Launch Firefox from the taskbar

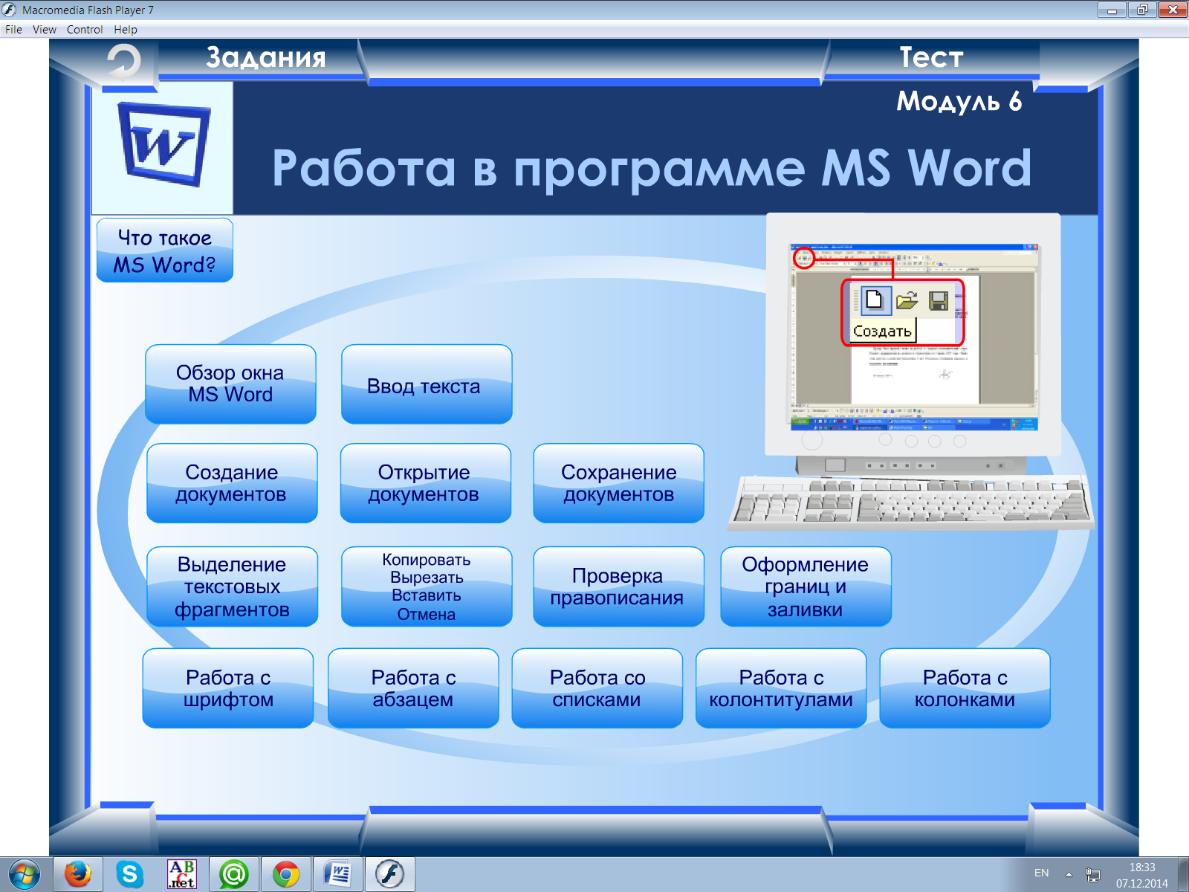[x=77, y=874]
